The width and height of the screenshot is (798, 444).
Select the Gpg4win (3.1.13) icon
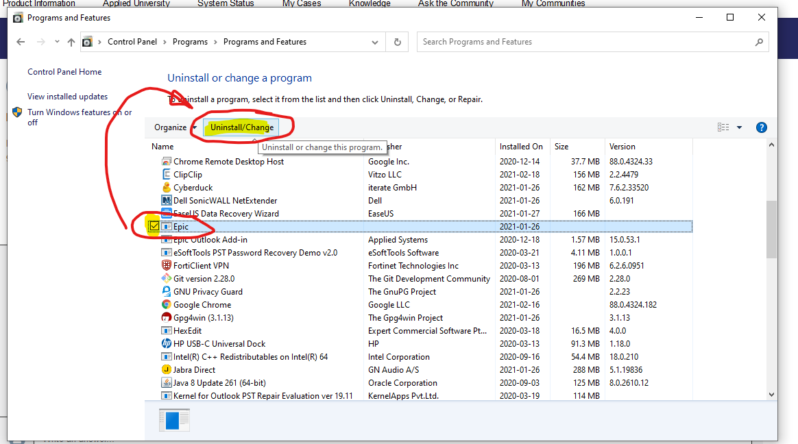click(x=167, y=317)
